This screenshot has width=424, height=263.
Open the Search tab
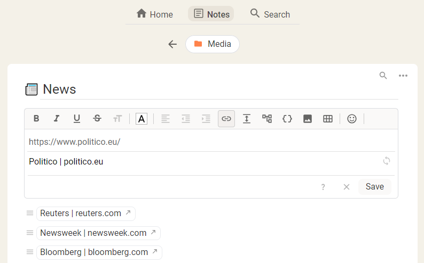click(x=270, y=14)
